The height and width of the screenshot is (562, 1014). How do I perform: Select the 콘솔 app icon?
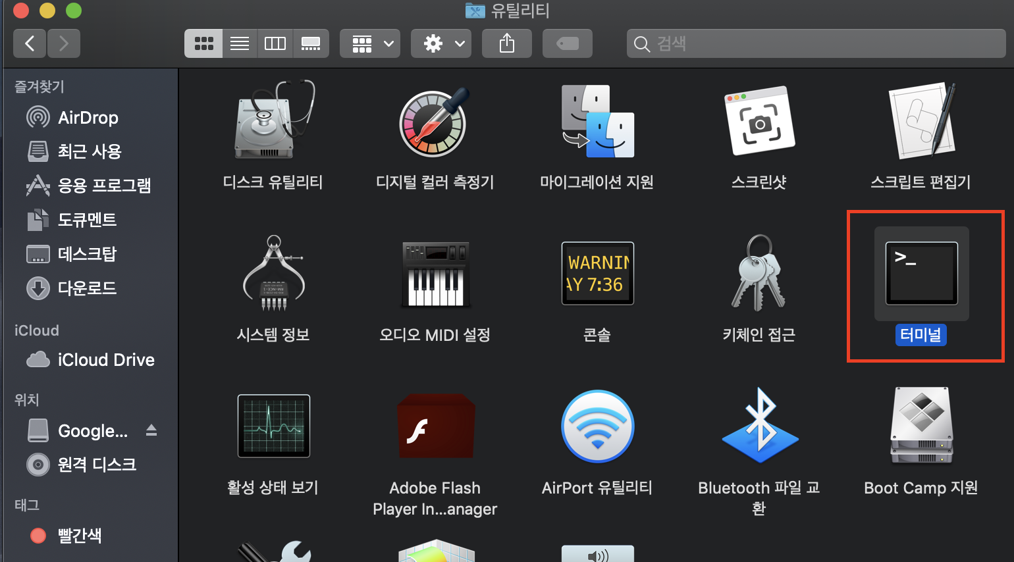click(x=597, y=273)
